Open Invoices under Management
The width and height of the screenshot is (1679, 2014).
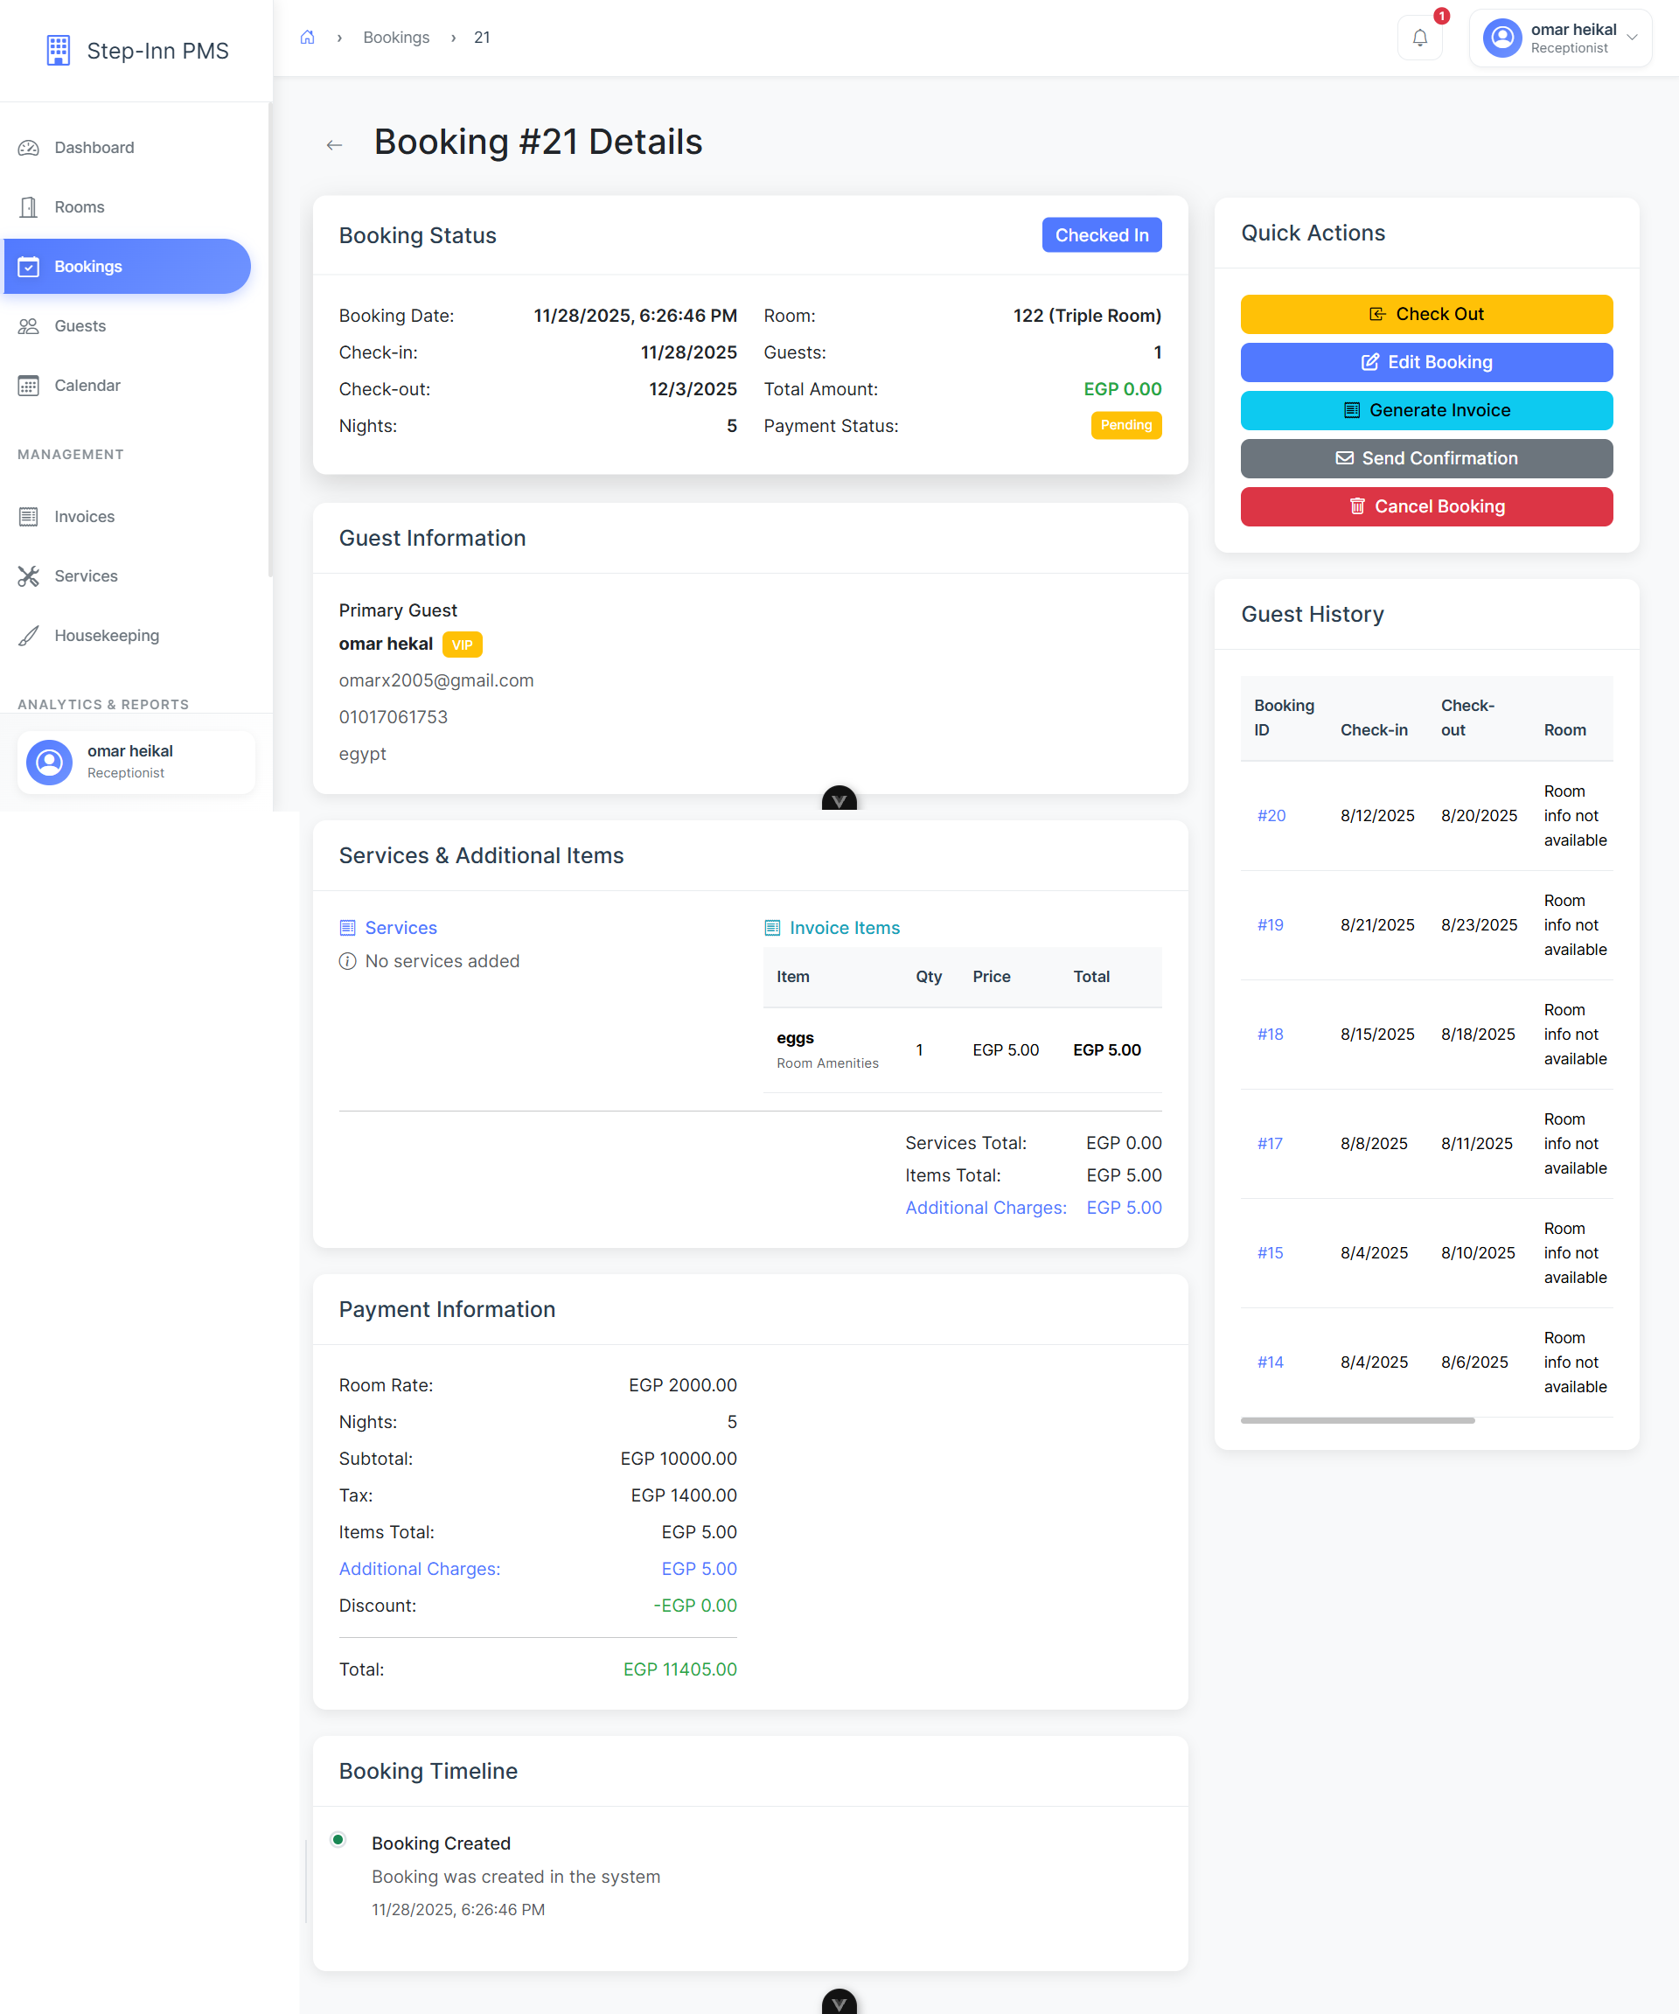point(83,516)
